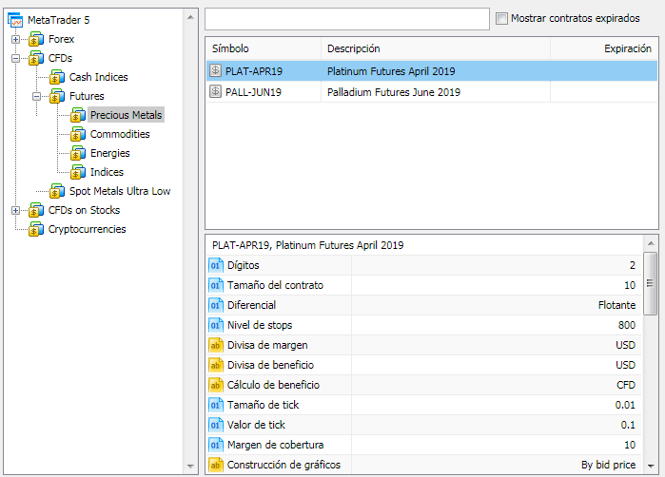Select the Futures tree label
The height and width of the screenshot is (477, 665).
[87, 96]
